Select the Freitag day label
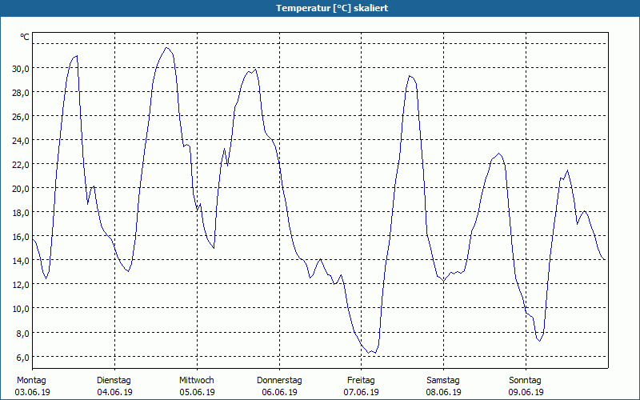Viewport: 640px width, 400px height. pos(361,381)
